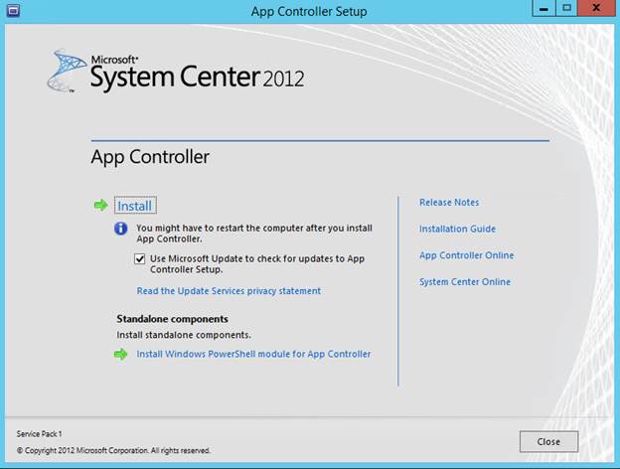Close the window using the red X button

click(x=596, y=8)
